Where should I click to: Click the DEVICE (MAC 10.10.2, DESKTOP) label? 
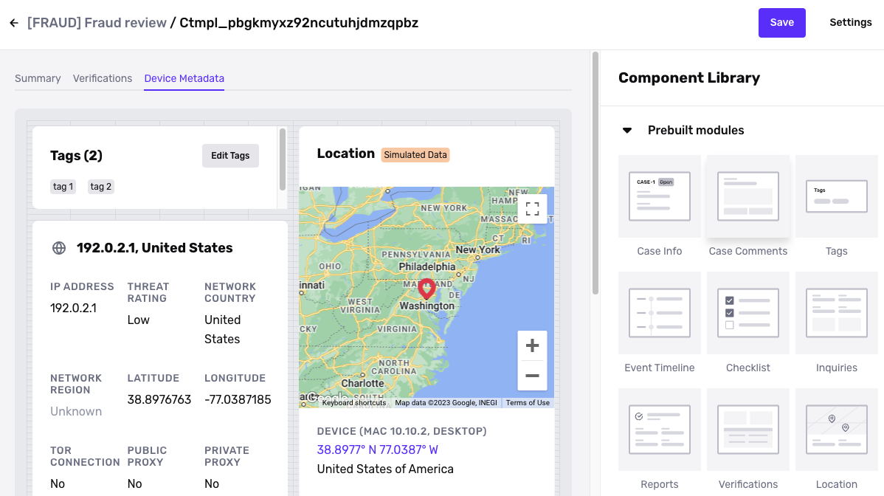pos(401,431)
